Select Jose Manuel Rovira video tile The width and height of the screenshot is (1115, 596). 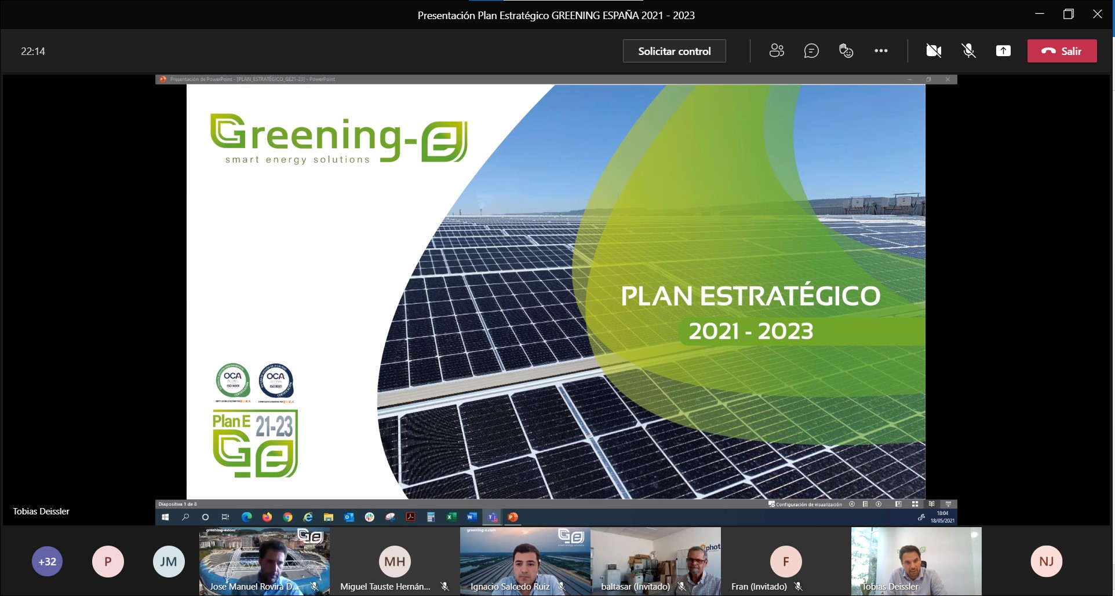coord(264,561)
